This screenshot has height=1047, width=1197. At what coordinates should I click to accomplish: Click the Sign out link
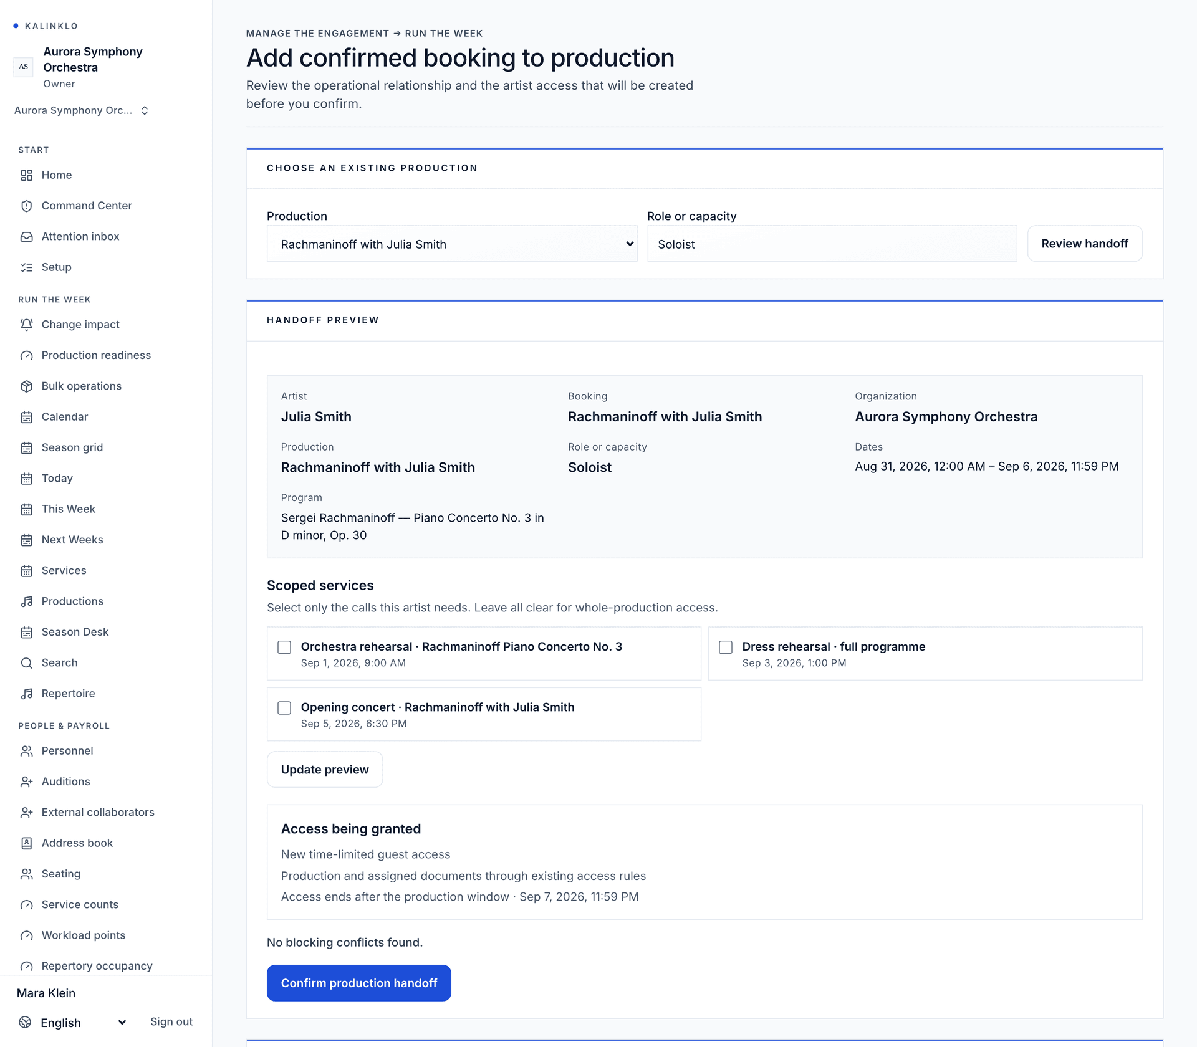pos(171,1021)
